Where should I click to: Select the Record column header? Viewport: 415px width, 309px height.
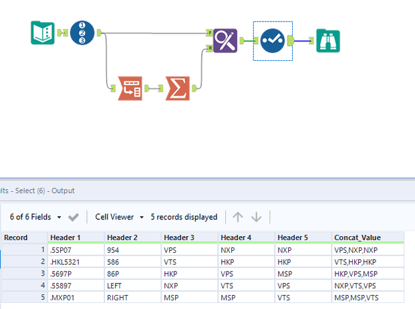(x=24, y=237)
